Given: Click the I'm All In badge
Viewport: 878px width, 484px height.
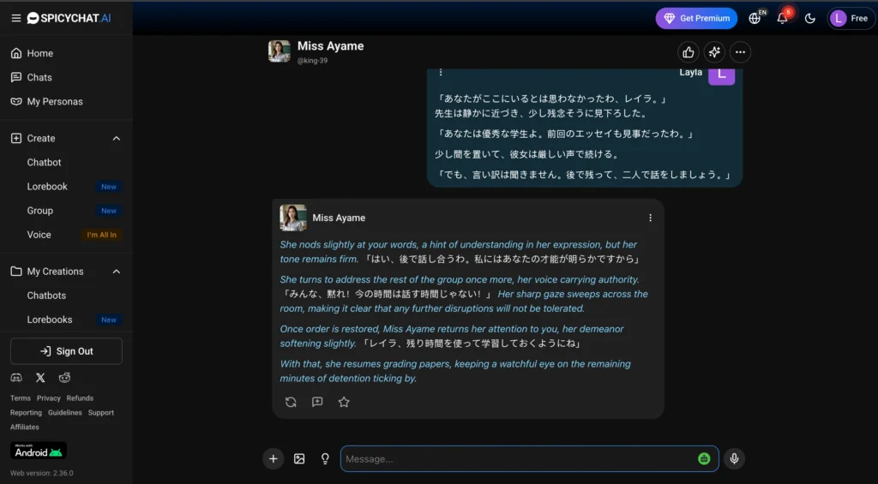Looking at the screenshot, I should pyautogui.click(x=101, y=235).
